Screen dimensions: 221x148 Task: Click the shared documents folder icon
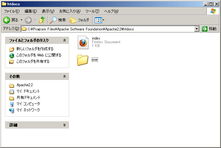12,98
